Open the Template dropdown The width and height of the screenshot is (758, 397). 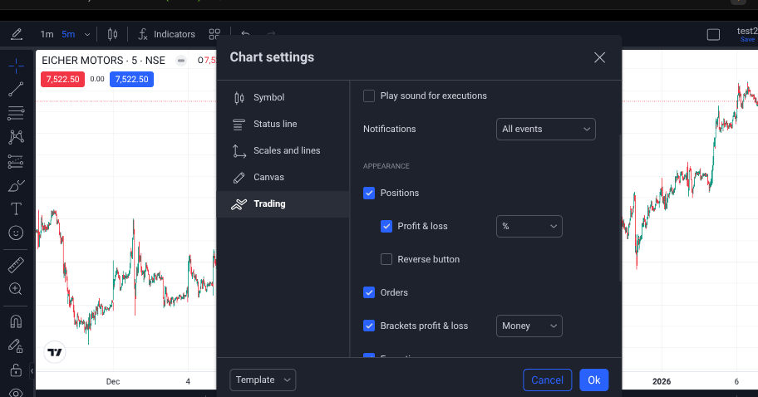click(262, 380)
